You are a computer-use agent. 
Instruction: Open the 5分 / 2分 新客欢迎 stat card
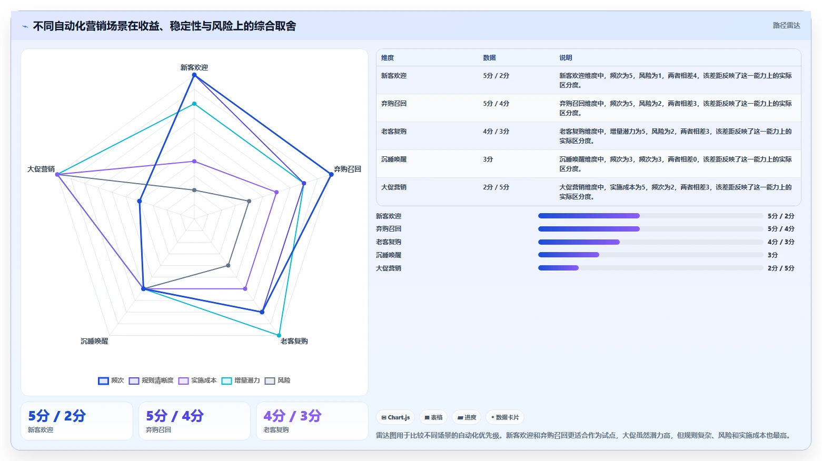[x=77, y=421]
